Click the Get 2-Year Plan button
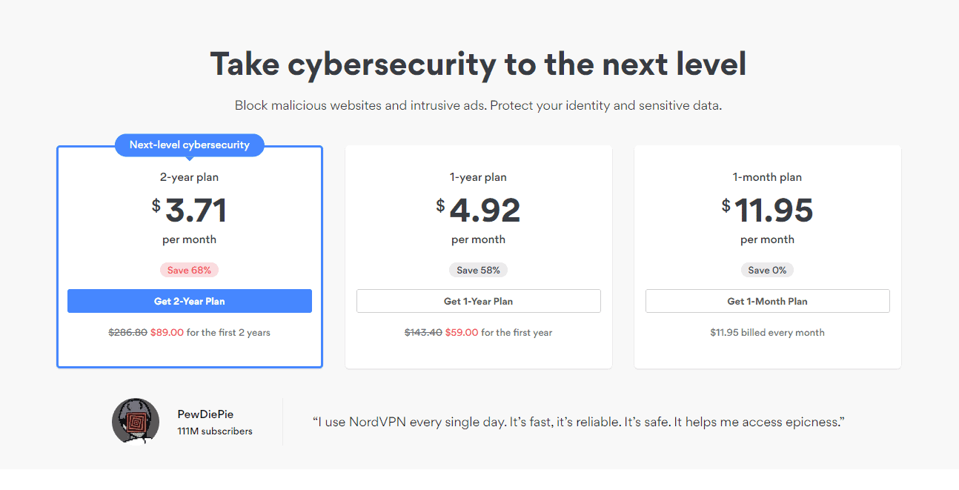The height and width of the screenshot is (490, 959). pos(189,301)
